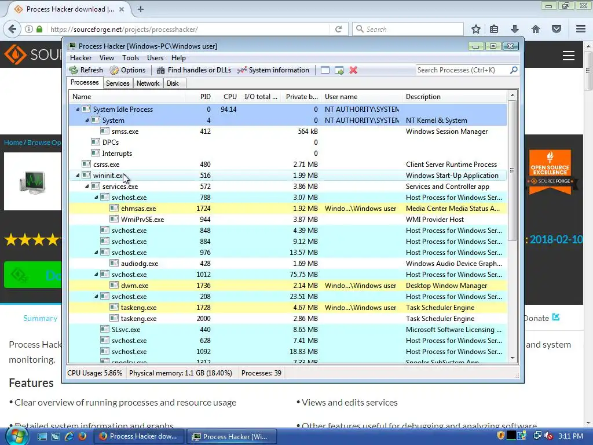Collapse svchost.exe PID 976 node

point(96,252)
